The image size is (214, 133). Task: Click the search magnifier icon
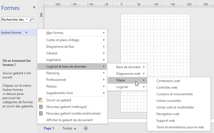pyautogui.click(x=31, y=20)
